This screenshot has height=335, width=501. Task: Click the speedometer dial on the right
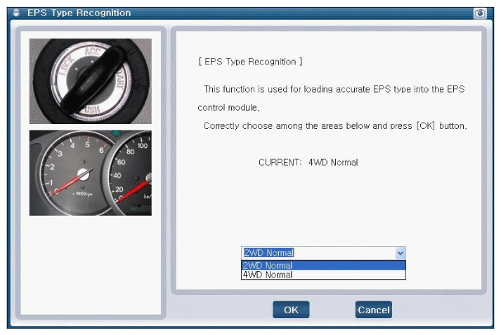click(x=134, y=172)
